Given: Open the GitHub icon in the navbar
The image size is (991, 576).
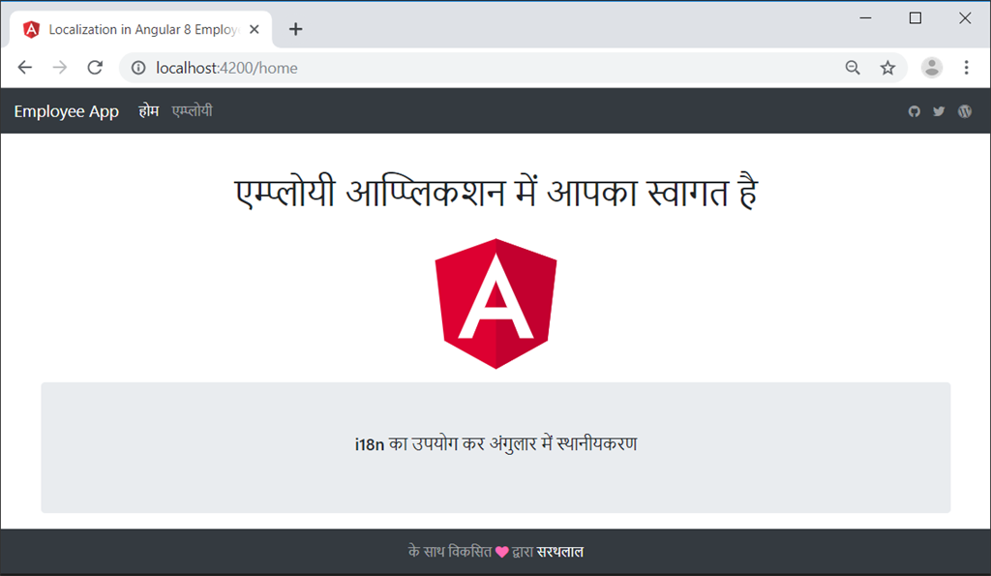Looking at the screenshot, I should [915, 111].
